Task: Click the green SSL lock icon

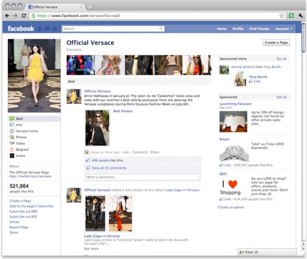Action: click(33, 15)
